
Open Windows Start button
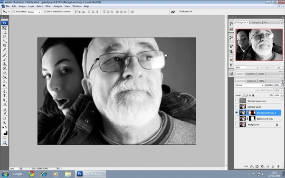point(5,174)
